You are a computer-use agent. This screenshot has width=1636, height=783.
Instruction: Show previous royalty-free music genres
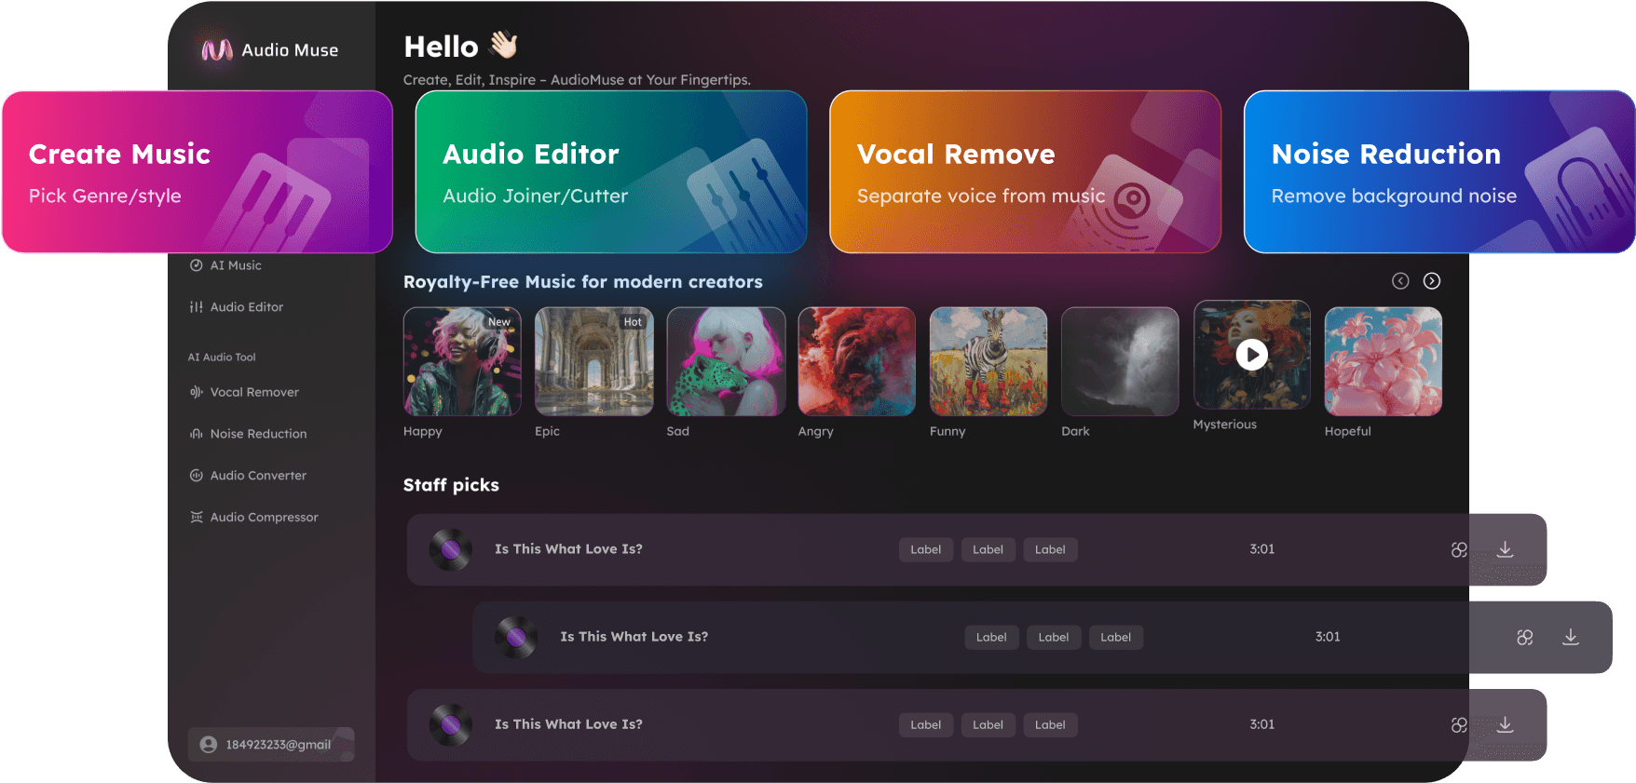(1400, 281)
